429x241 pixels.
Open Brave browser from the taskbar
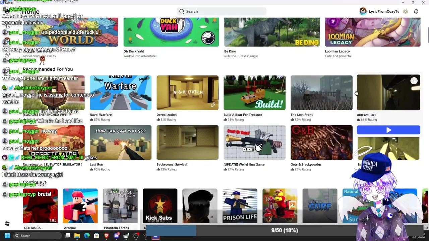point(107,236)
